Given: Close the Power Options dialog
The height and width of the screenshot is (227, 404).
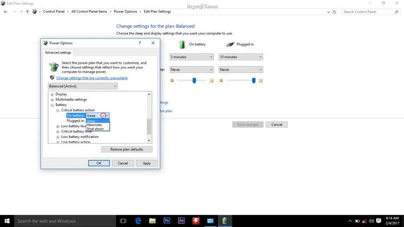Looking at the screenshot, I should (x=153, y=43).
